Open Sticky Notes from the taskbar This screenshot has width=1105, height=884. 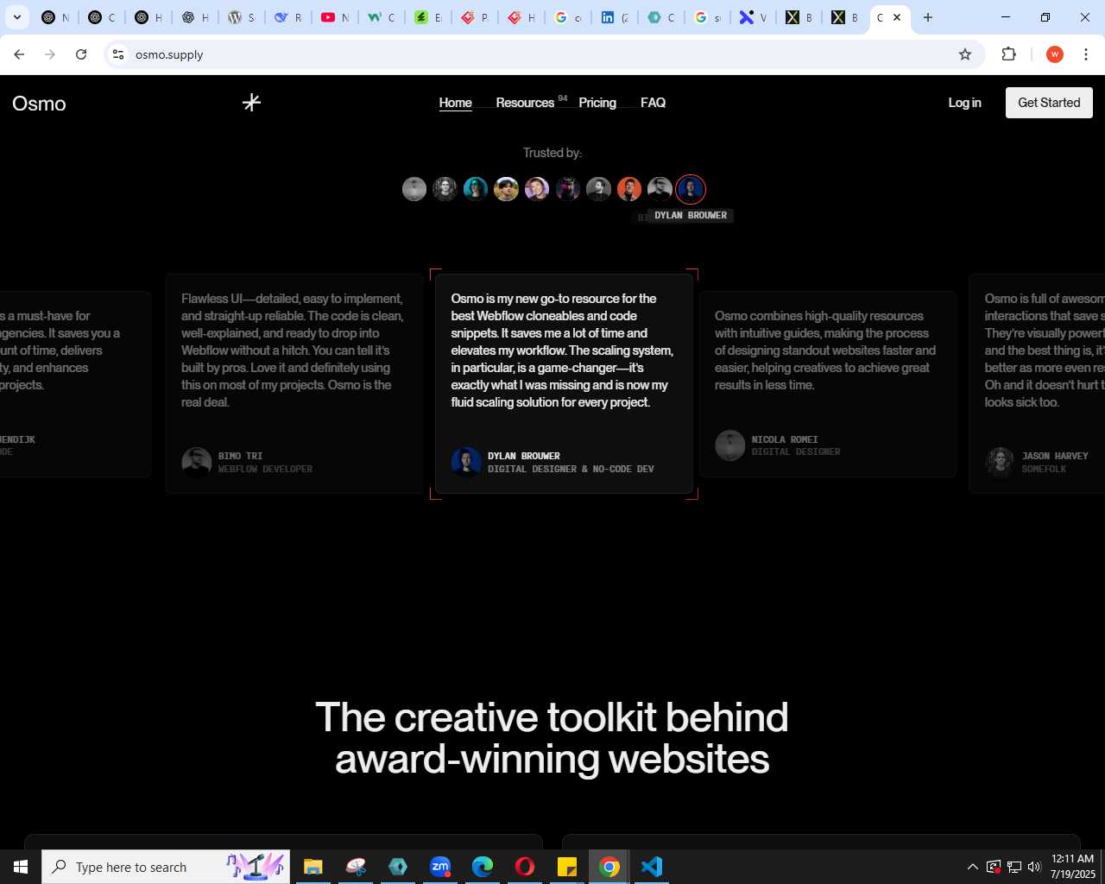tap(567, 867)
